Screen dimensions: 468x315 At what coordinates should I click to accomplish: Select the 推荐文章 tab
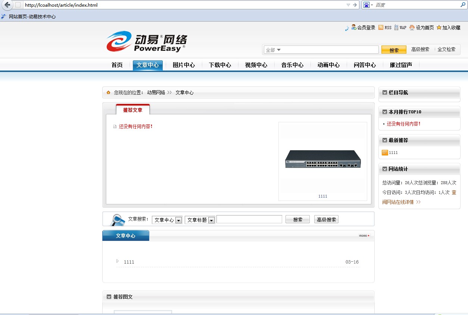tap(132, 110)
